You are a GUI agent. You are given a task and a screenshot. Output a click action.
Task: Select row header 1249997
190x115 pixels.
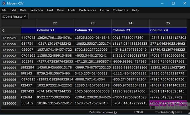(11, 86)
